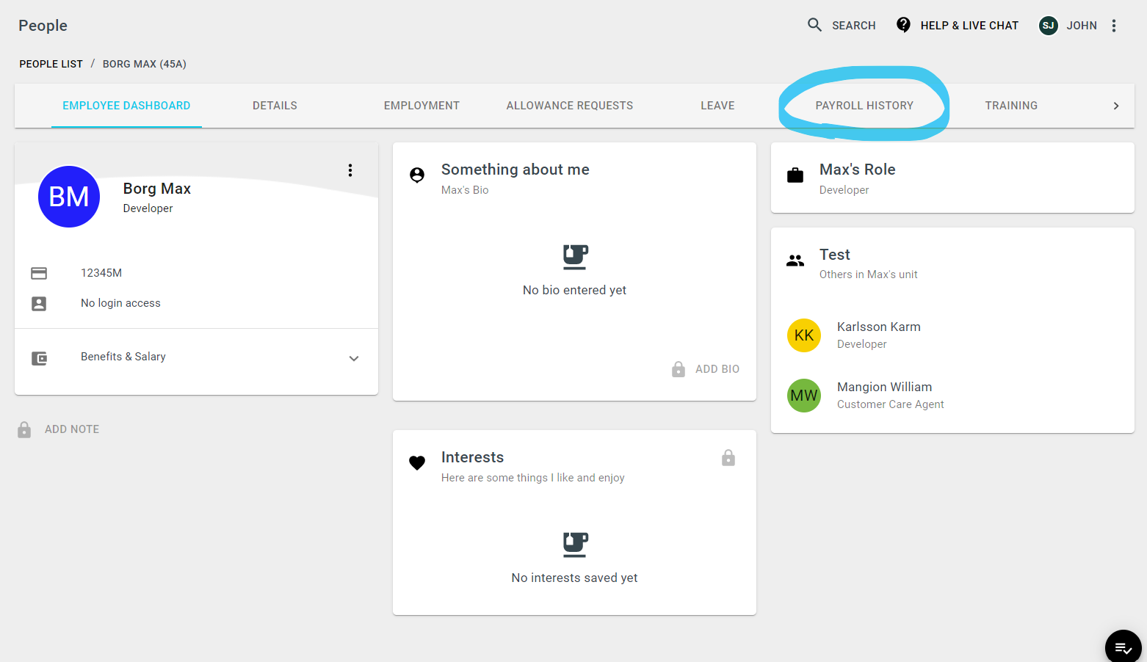
Task: Open Borg Max card options menu
Action: point(350,170)
